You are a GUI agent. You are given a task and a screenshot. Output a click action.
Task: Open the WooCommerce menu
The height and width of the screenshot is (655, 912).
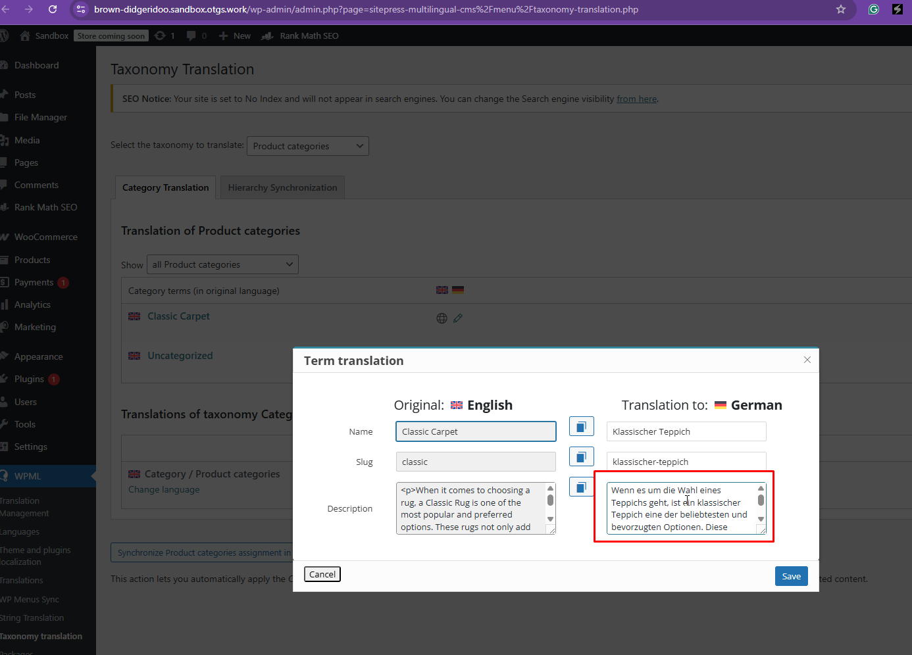pos(47,237)
